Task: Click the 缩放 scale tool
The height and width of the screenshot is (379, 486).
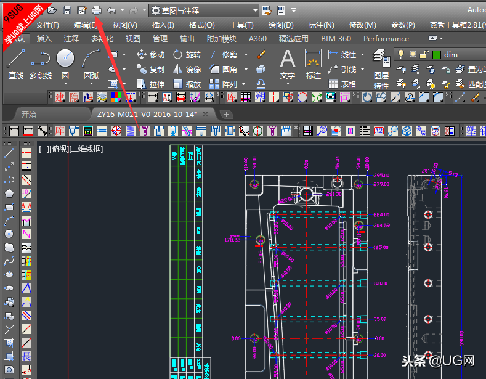Action: 187,84
